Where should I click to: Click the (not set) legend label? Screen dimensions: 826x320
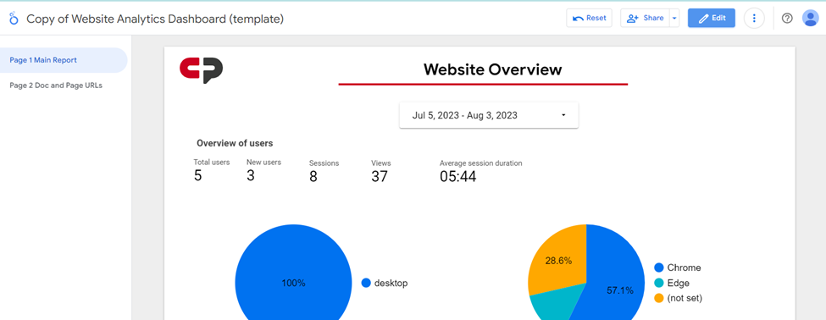coord(685,299)
